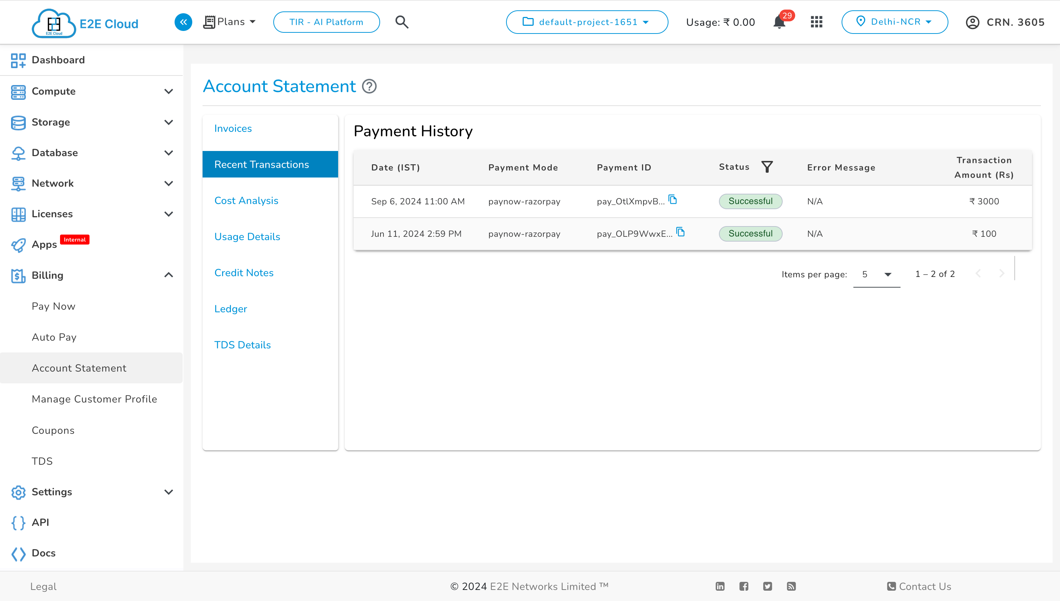Open the Delhi-NCR region dropdown
1060x601 pixels.
[895, 22]
